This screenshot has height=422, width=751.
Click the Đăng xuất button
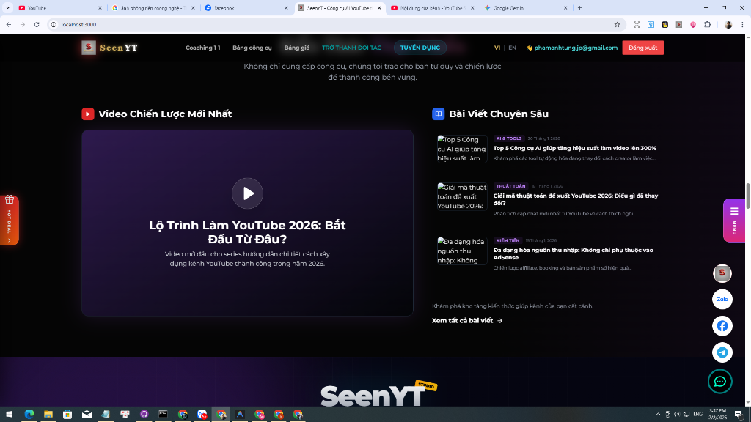(x=642, y=48)
